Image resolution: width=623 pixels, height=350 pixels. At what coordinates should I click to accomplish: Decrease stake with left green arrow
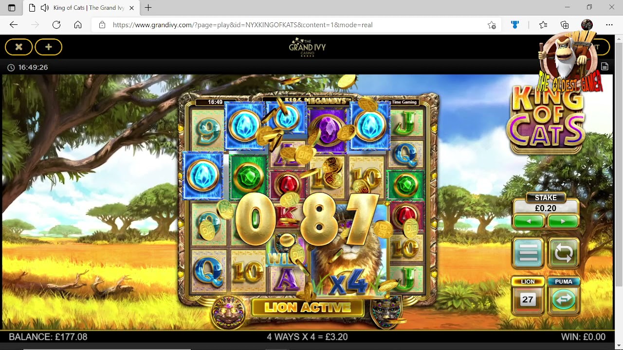(529, 221)
